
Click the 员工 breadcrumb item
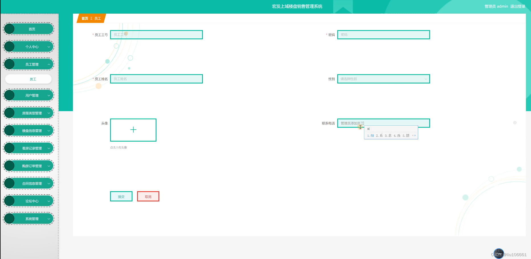(97, 19)
